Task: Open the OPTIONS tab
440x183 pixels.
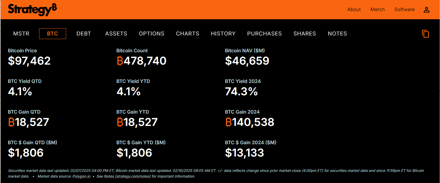Action: [x=151, y=34]
